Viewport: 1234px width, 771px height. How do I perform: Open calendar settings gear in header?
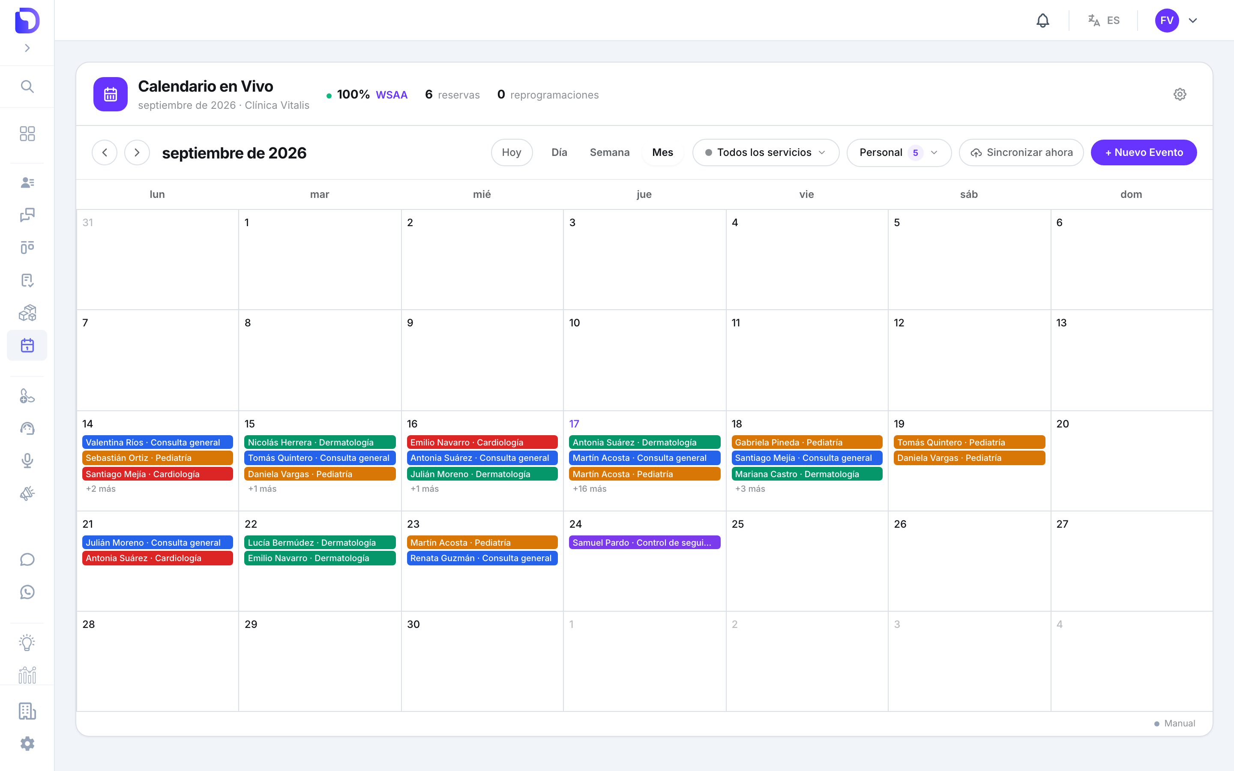[x=1180, y=94]
